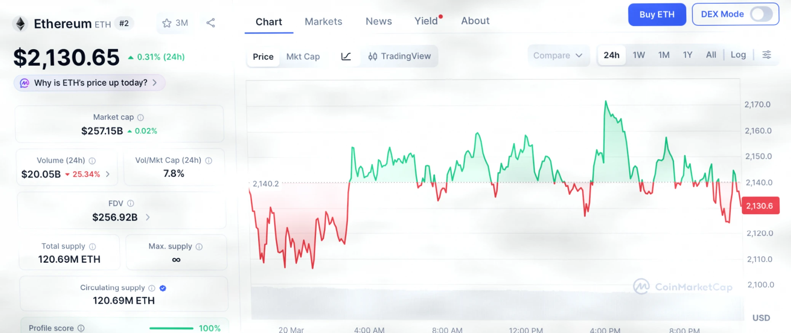Click the AI icon in price question pill
Image resolution: width=791 pixels, height=333 pixels.
coord(25,83)
